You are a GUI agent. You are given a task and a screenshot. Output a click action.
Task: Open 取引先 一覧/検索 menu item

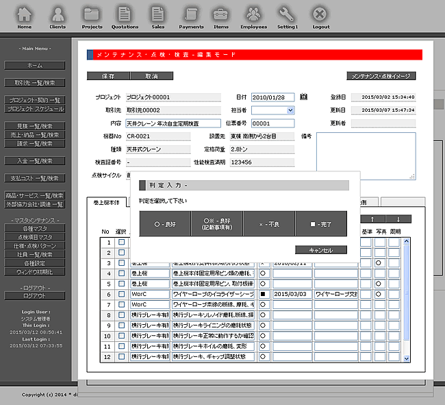35,83
